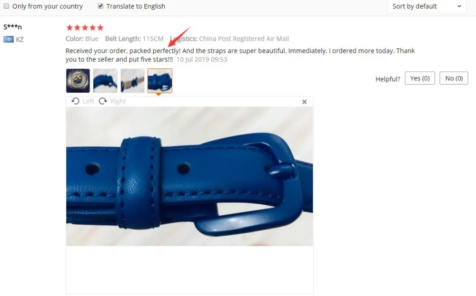Open the belt strap third thumbnail
Screen dimensions: 476x296
(132, 81)
